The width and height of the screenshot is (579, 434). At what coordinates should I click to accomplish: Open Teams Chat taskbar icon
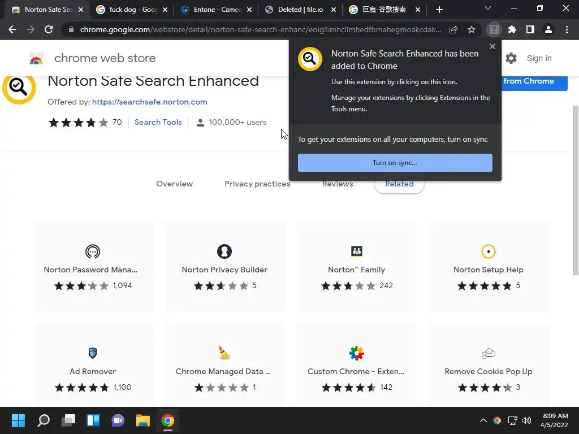[118, 420]
